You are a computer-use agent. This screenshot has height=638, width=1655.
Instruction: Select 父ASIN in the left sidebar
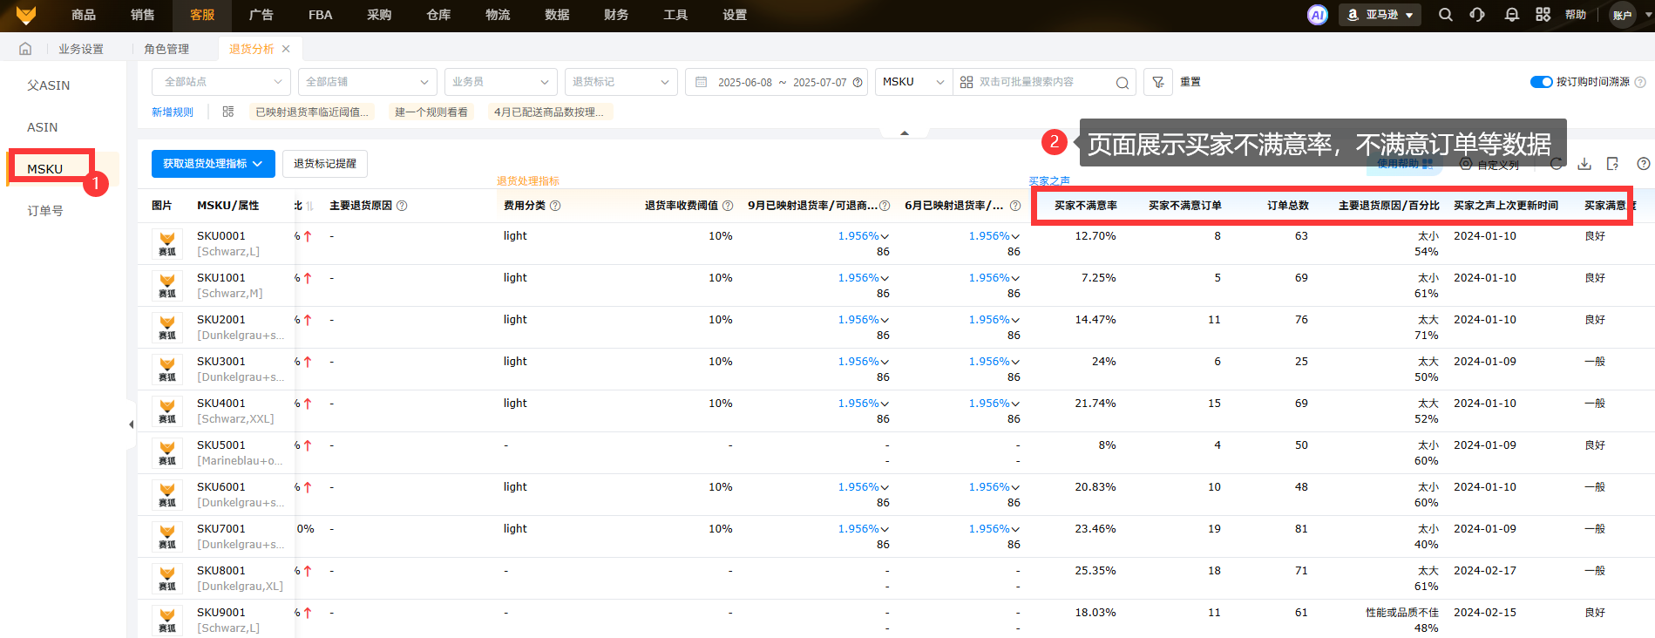pos(49,85)
